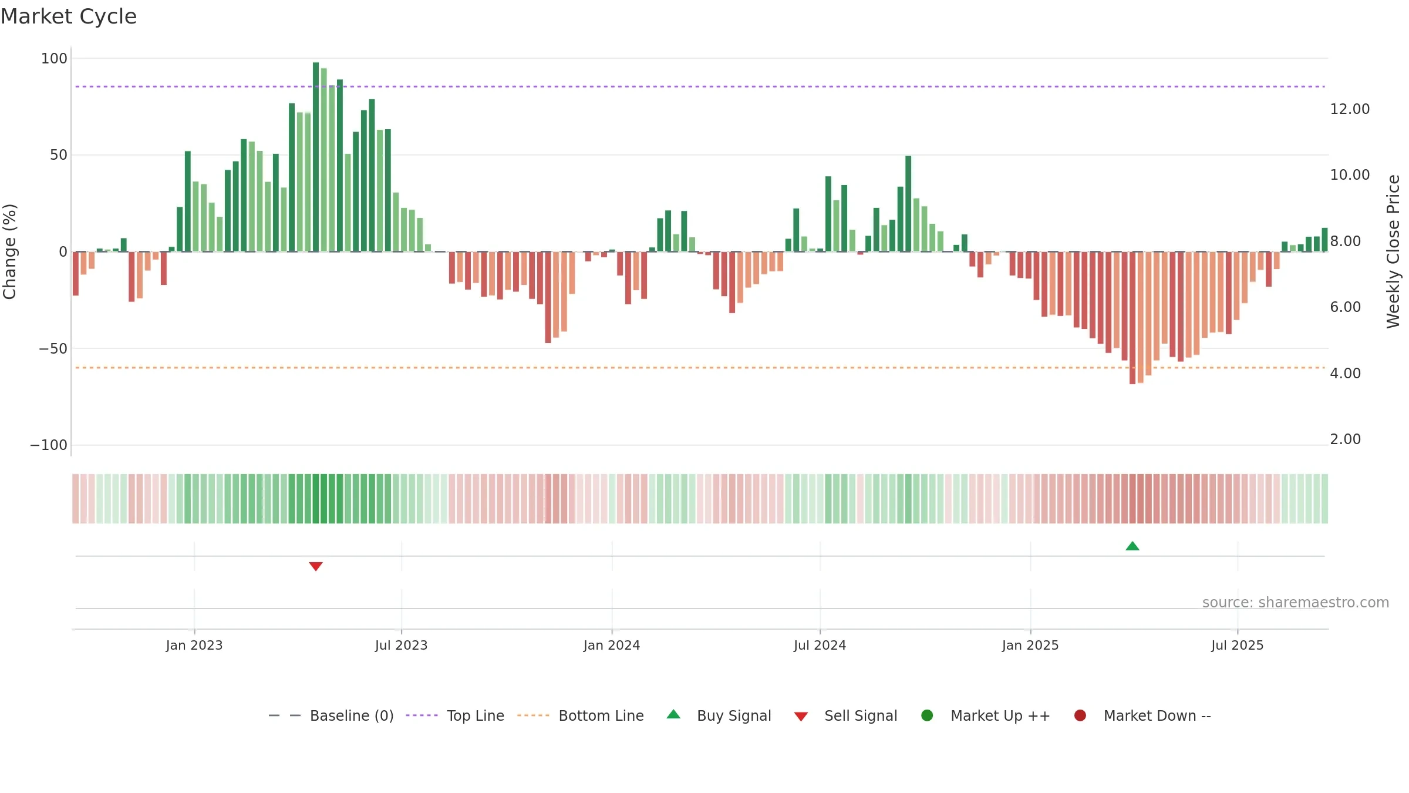Click the 'Jul 2025' x-axis label
This screenshot has width=1409, height=793.
pyautogui.click(x=1238, y=645)
